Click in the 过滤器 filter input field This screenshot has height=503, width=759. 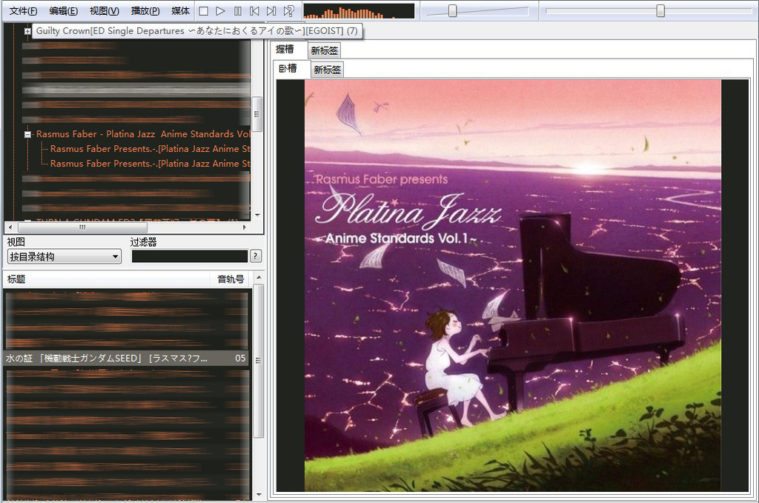189,256
